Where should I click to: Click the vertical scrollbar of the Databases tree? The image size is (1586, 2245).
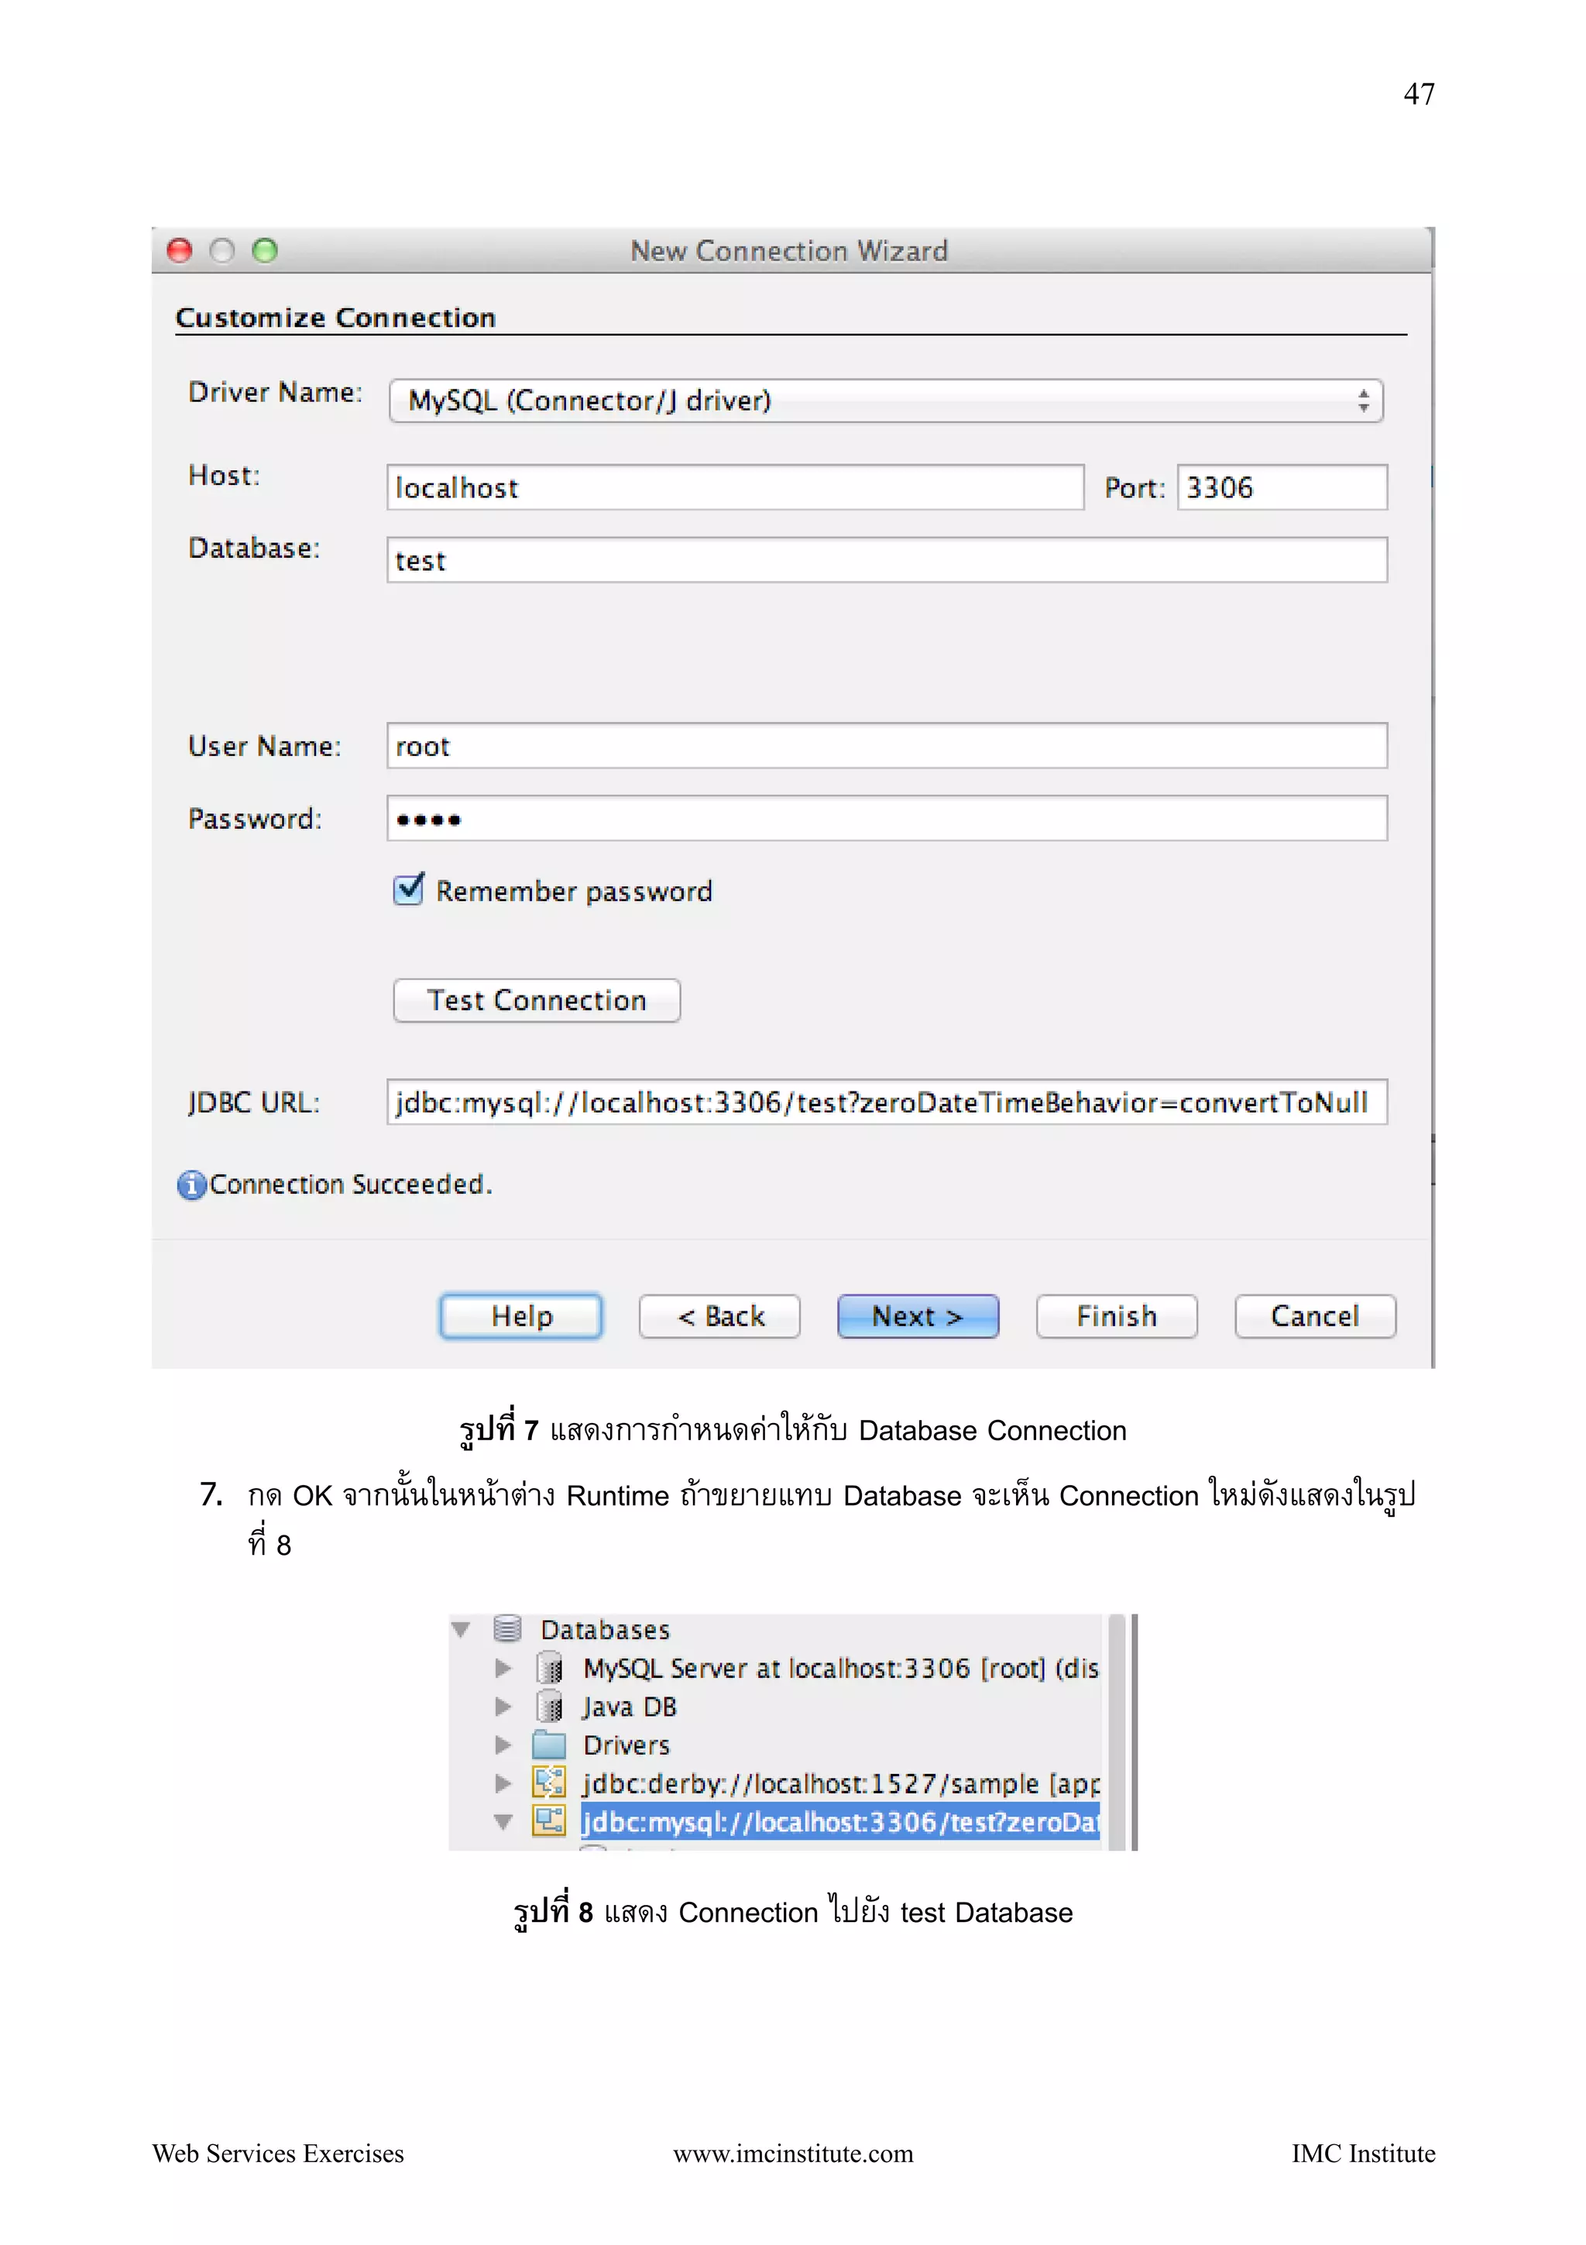click(x=1117, y=1731)
